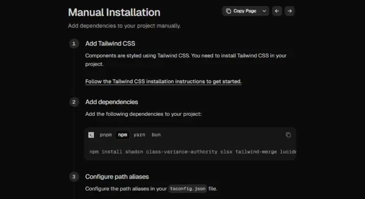This screenshot has width=365, height=199.
Task: Click the Add dependencies step heading
Action: click(x=111, y=102)
